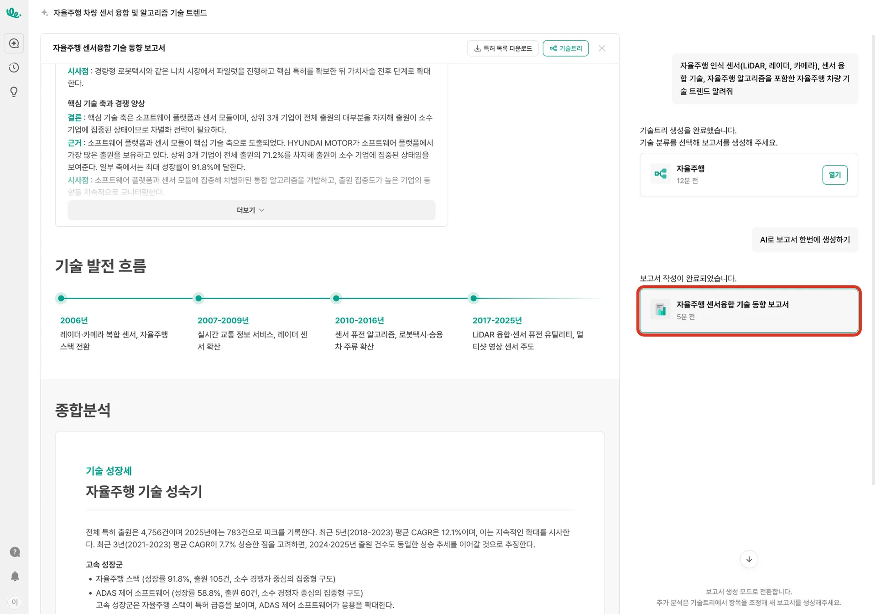Open the 기술트리 view button
The width and height of the screenshot is (876, 614).
tap(565, 48)
